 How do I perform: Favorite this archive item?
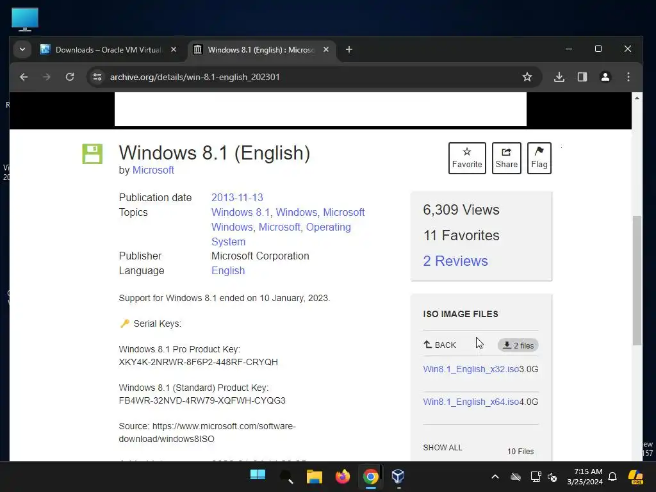click(467, 158)
